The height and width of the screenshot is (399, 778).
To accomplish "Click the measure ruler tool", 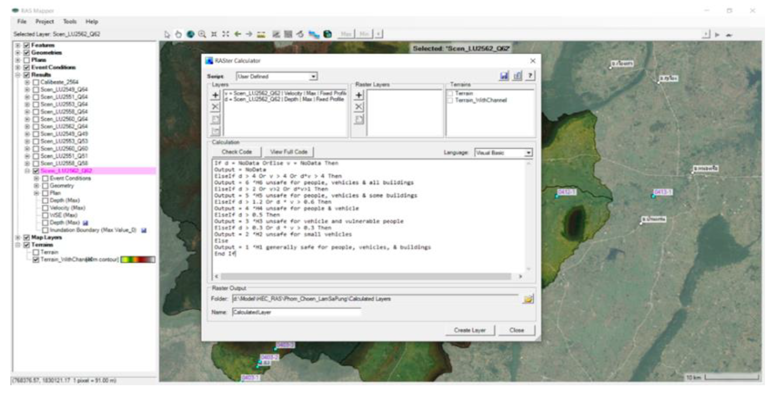I will tap(261, 34).
